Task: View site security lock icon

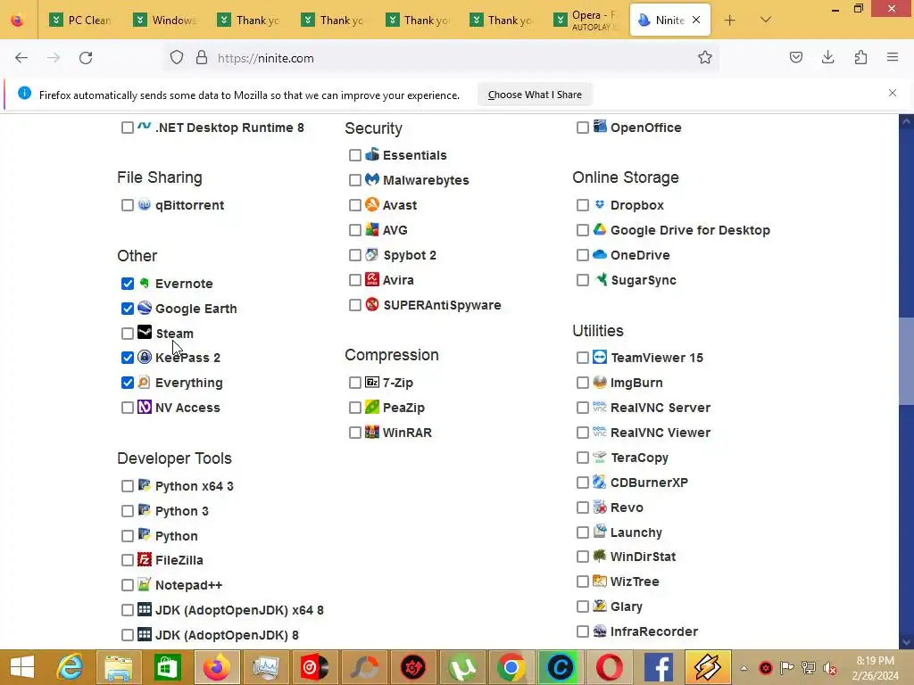Action: pyautogui.click(x=202, y=58)
